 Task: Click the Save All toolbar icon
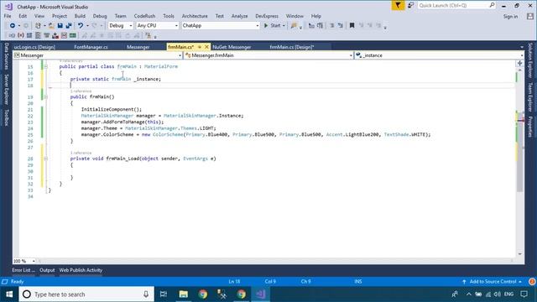(69, 26)
